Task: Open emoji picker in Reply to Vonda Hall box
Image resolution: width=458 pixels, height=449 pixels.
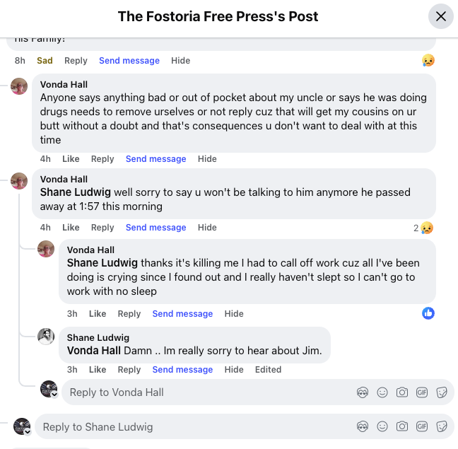Action: 382,392
